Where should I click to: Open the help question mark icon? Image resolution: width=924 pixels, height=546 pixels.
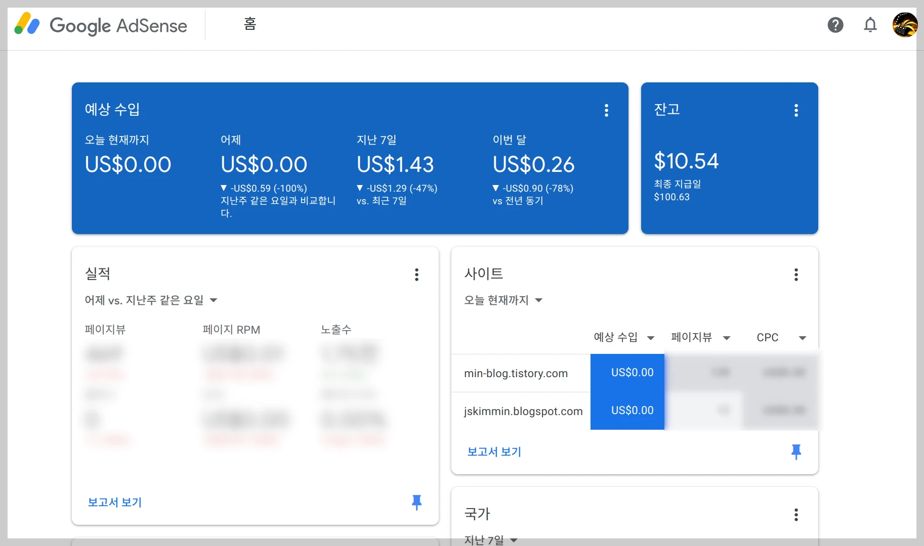(x=835, y=25)
